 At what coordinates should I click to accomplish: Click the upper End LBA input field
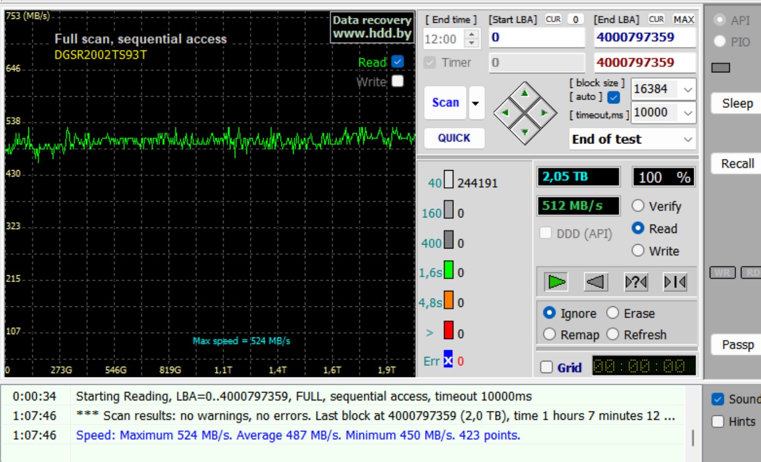click(645, 38)
